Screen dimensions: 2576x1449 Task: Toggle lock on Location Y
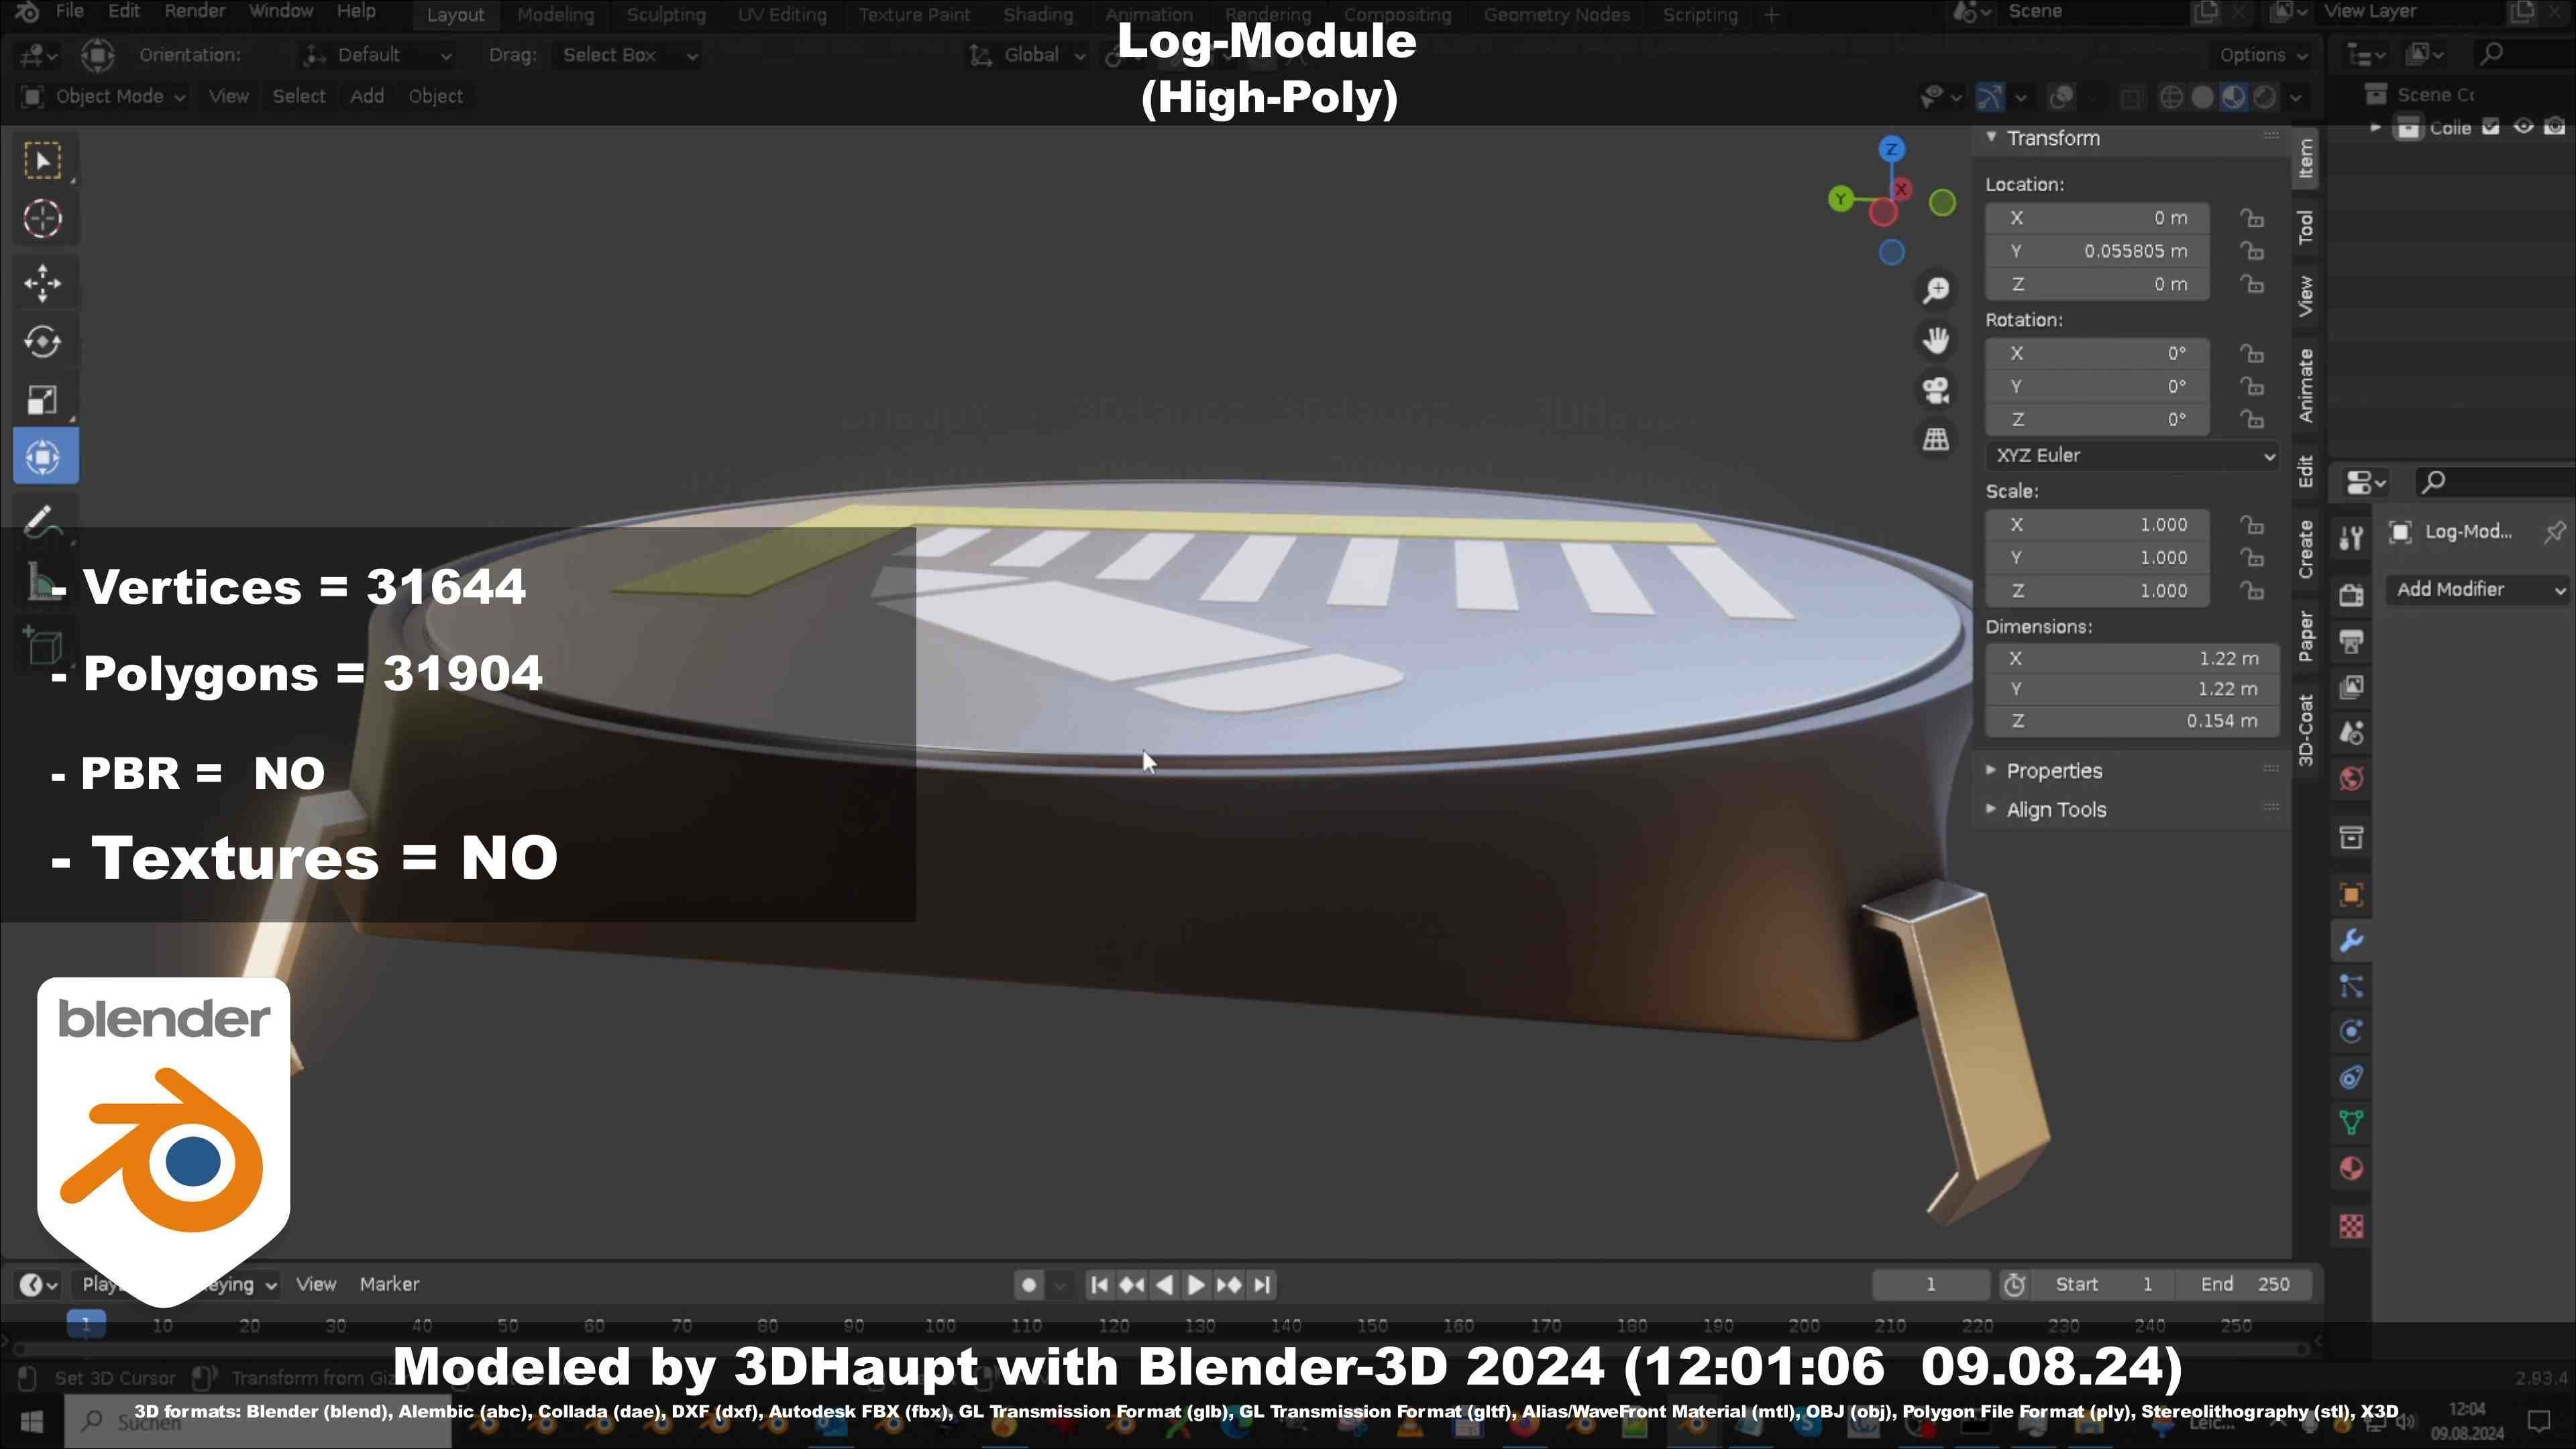coord(2251,251)
